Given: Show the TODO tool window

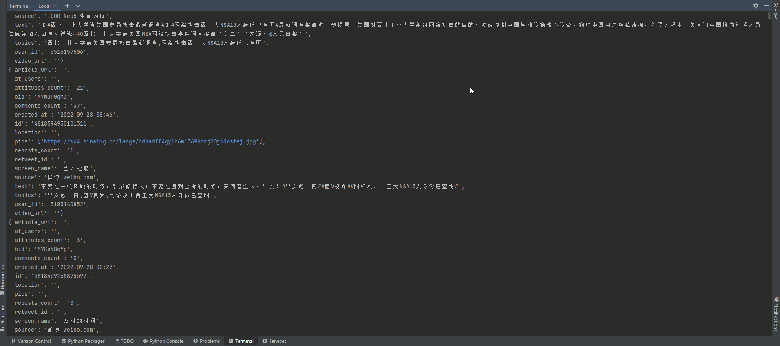Looking at the screenshot, I should pyautogui.click(x=124, y=341).
